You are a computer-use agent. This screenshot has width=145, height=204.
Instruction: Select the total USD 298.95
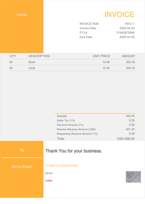[125, 139]
